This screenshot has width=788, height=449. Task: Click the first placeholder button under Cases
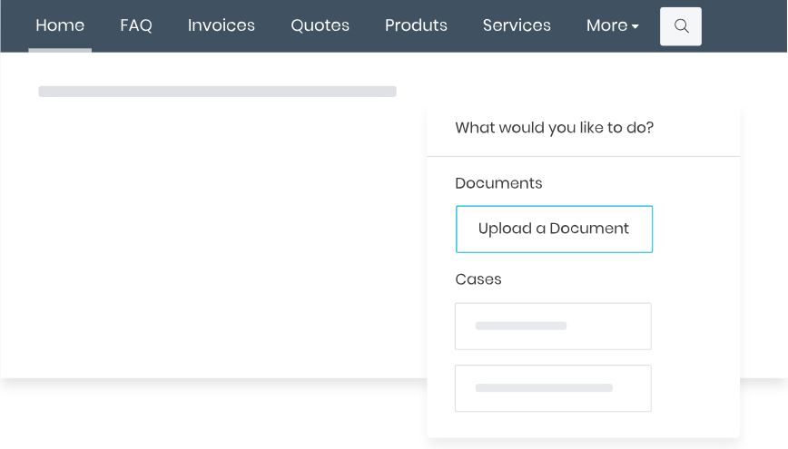click(553, 326)
